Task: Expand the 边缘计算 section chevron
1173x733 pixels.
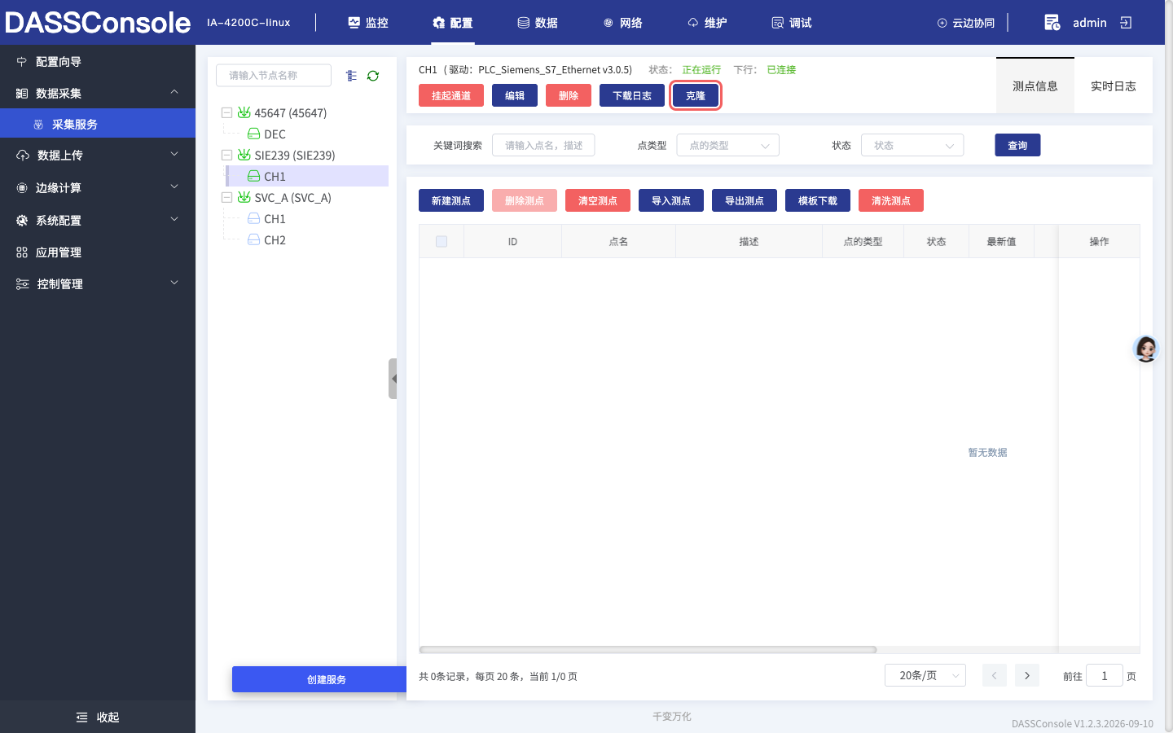Action: pyautogui.click(x=174, y=187)
